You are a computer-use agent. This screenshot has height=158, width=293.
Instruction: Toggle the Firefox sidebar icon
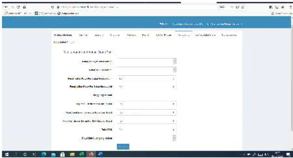[277, 7]
